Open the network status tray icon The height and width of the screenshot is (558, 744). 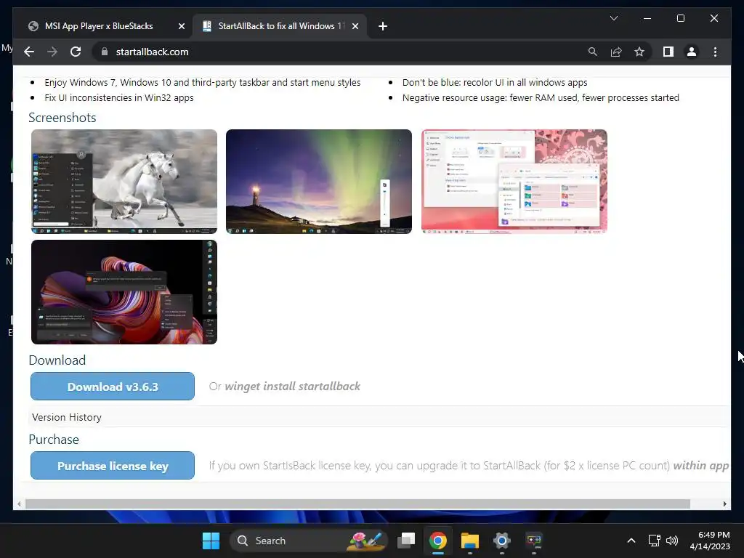655,541
